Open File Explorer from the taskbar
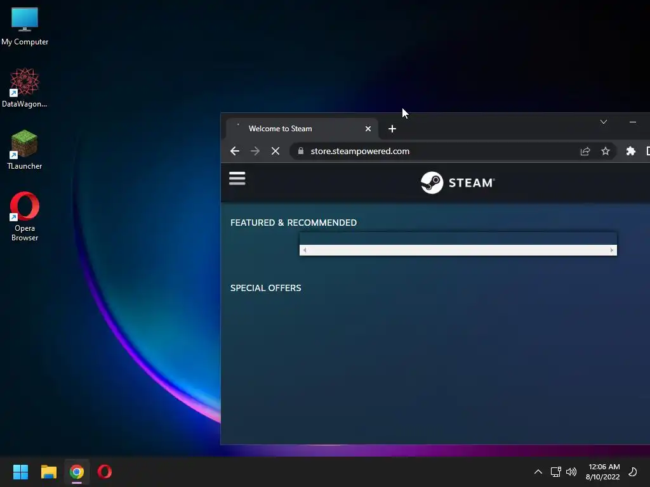Screen dimensions: 650x487 click(x=48, y=472)
